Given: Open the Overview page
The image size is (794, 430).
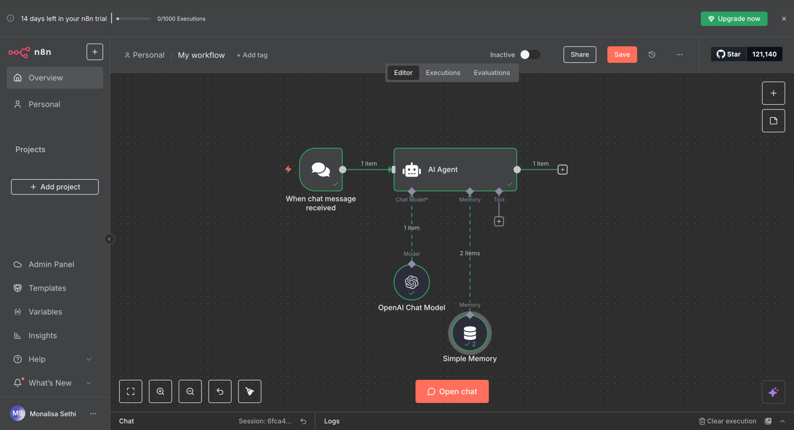Looking at the screenshot, I should pos(55,78).
